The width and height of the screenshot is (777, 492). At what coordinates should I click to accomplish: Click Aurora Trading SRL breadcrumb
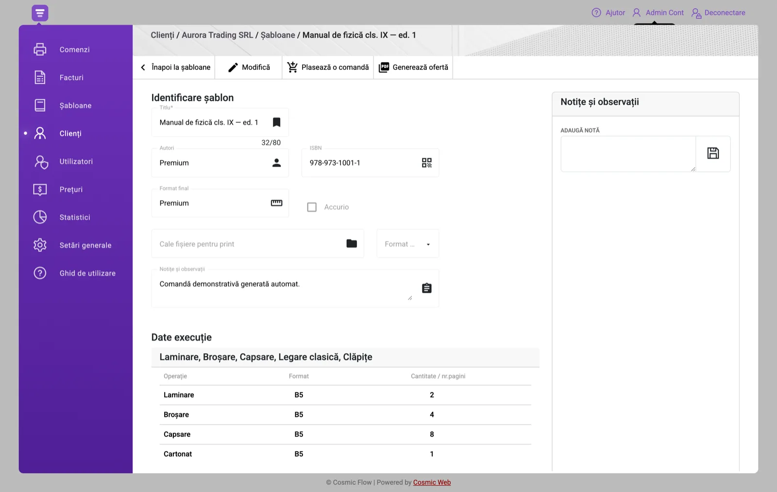coord(217,35)
